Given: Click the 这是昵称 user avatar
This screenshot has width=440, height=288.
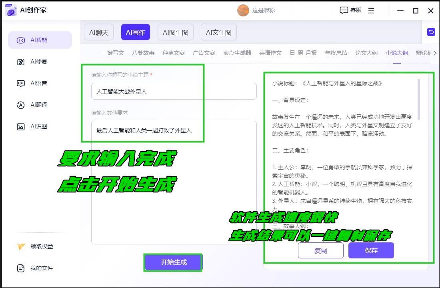Looking at the screenshot, I should tap(243, 10).
